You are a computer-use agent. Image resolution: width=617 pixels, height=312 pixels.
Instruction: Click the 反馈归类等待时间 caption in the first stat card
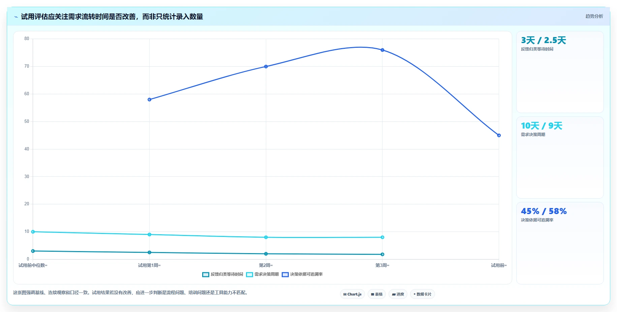point(537,49)
